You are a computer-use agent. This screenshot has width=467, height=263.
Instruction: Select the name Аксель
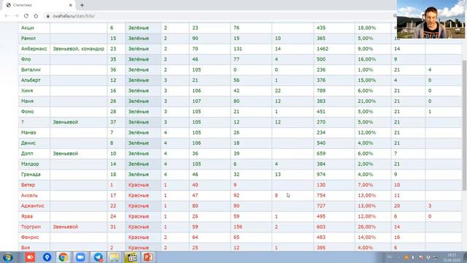[29, 195]
